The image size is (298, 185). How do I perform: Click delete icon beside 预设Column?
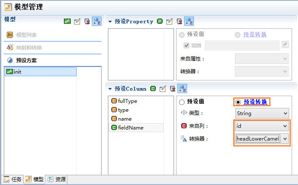[172, 88]
